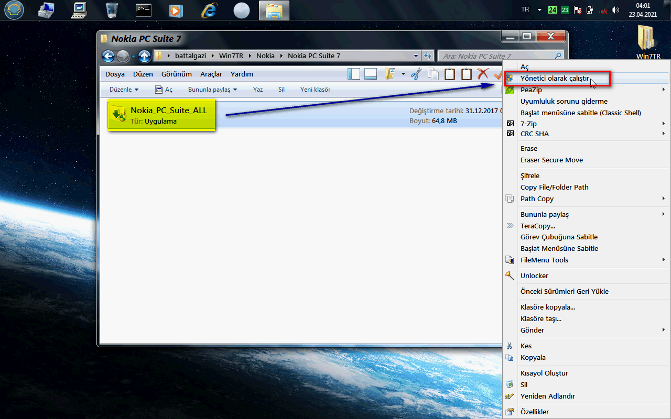Viewport: 671px width, 419px height.
Task: Open the Recycle Bin taskbar icon
Action: pyautogui.click(x=112, y=10)
